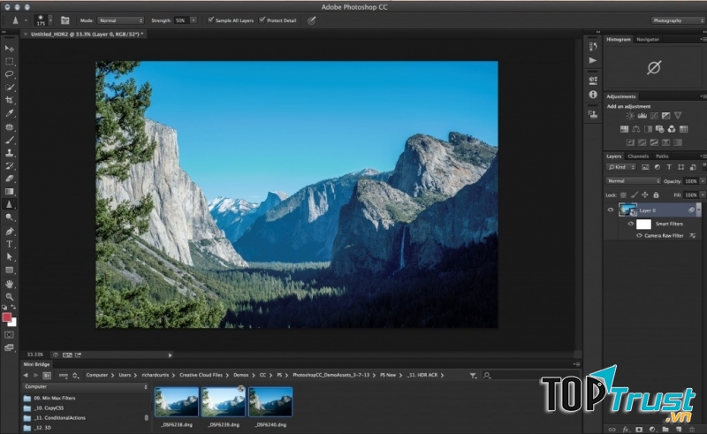Switch to the Histogram tab
707x434 pixels.
[618, 39]
